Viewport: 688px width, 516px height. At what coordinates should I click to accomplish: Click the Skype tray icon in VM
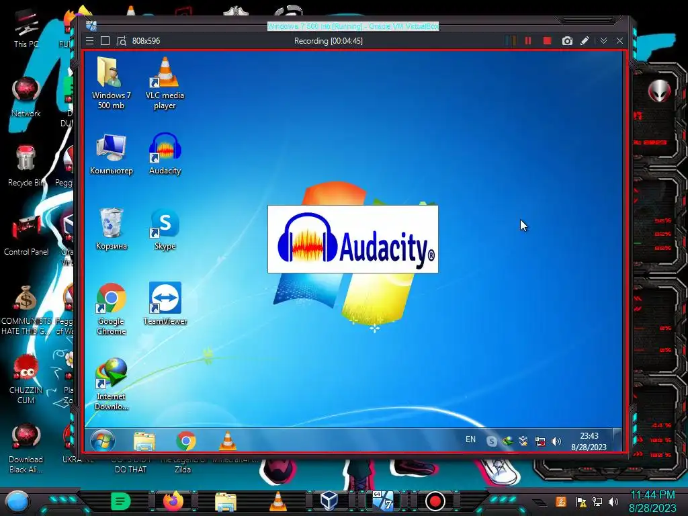[x=491, y=441]
